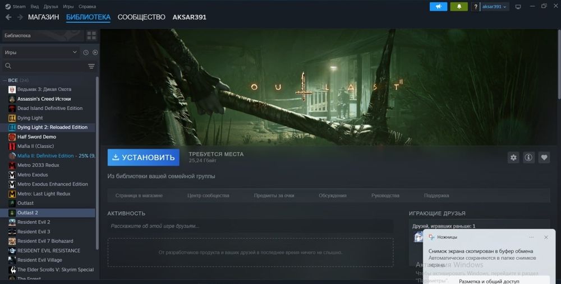The height and width of the screenshot is (284, 561).
Task: Switch to the МАГАЗИН tab
Action: point(43,17)
